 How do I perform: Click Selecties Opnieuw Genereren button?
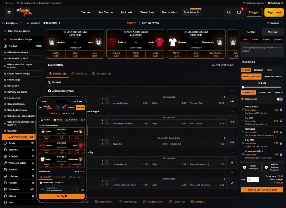coord(273,167)
